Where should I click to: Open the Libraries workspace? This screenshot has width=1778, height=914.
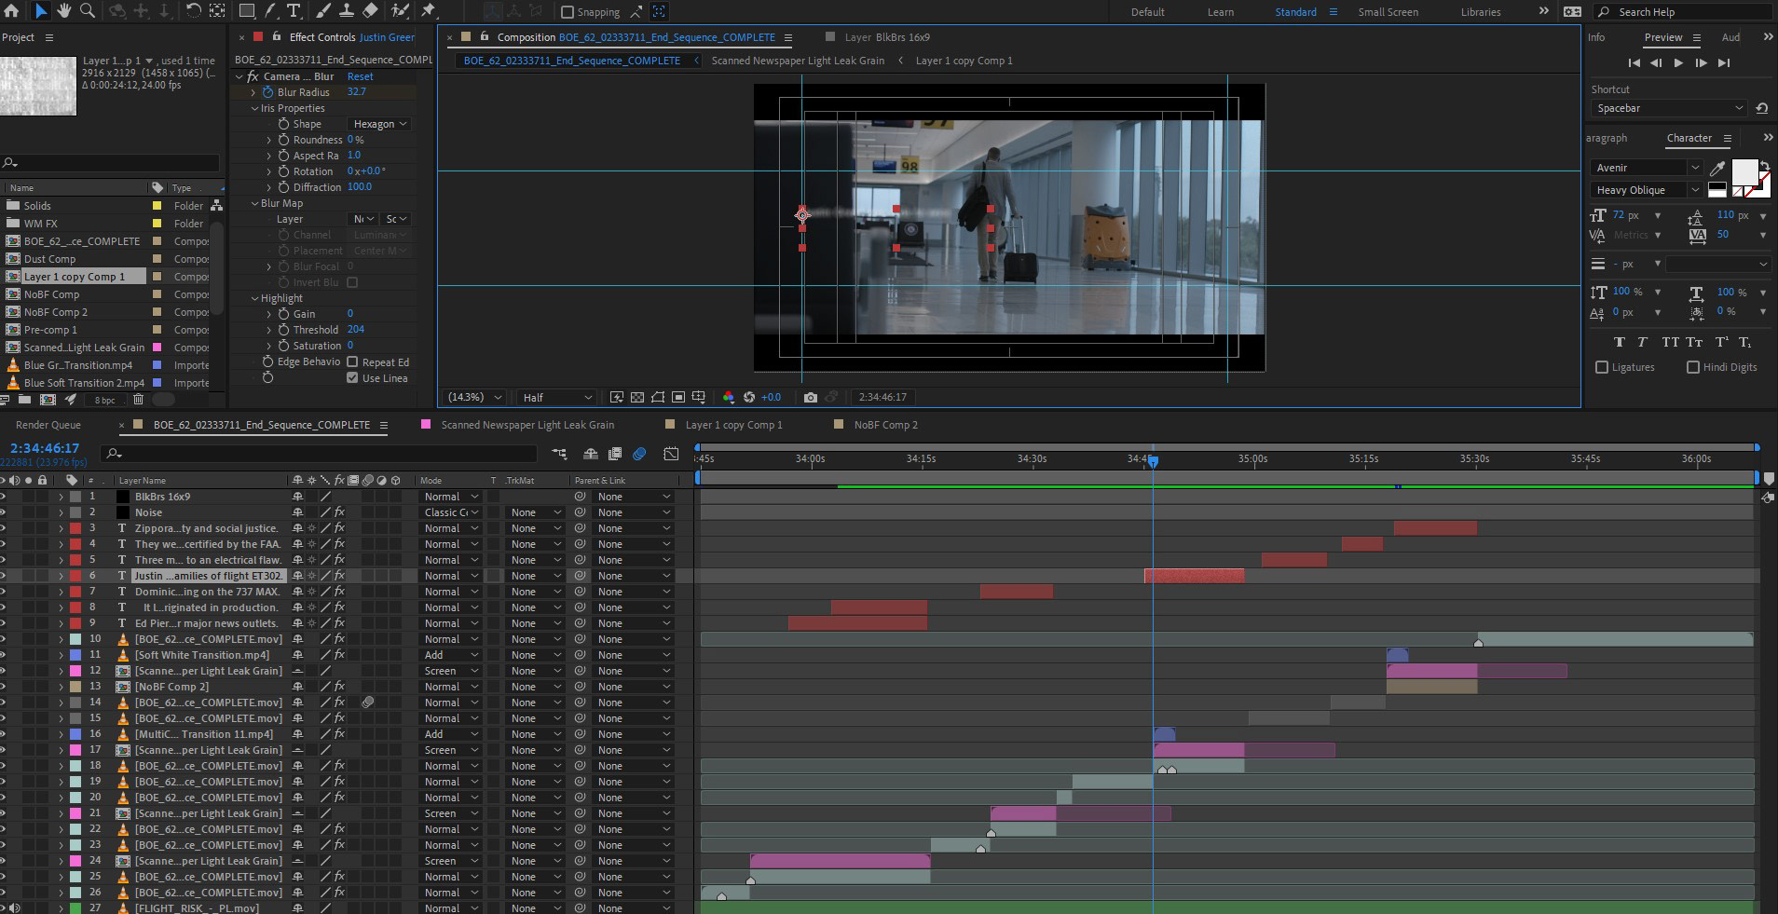click(1480, 12)
